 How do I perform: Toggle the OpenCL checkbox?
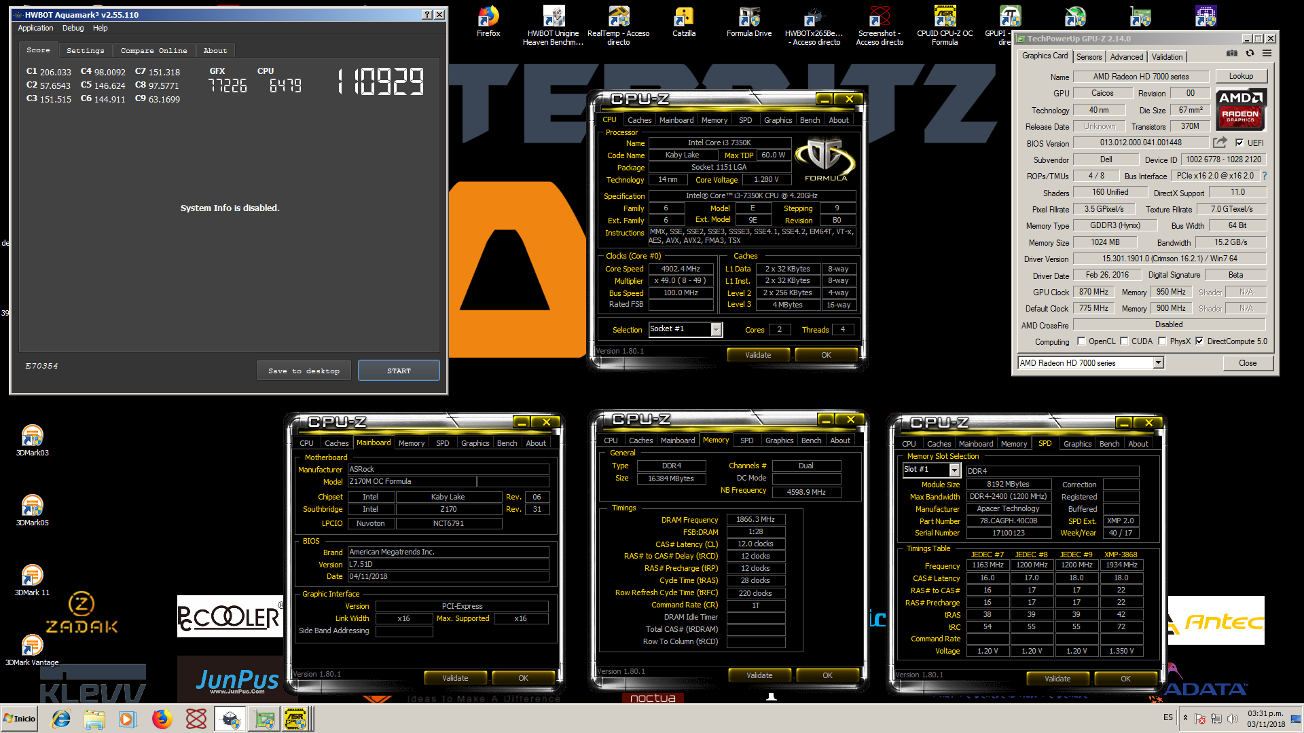(x=1081, y=341)
